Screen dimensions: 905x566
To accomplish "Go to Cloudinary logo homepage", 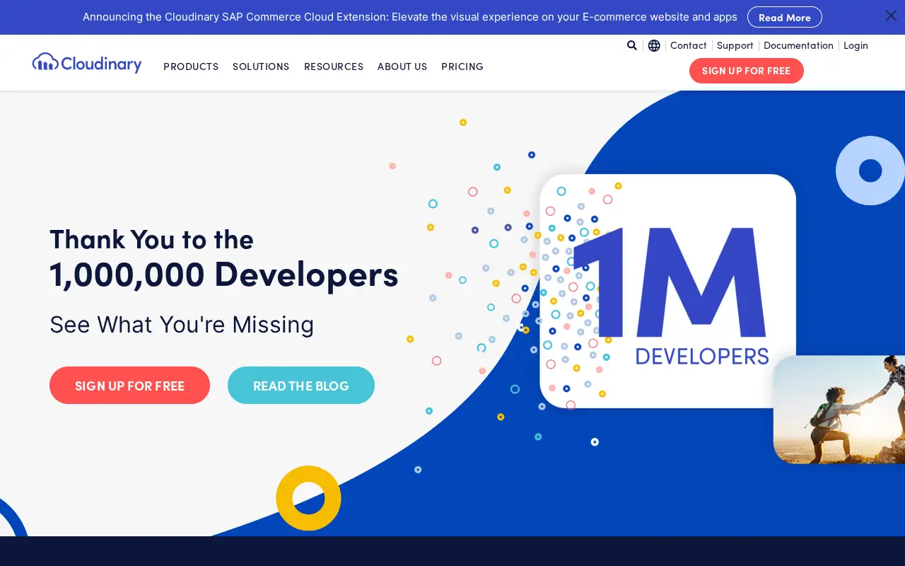I will pos(87,63).
